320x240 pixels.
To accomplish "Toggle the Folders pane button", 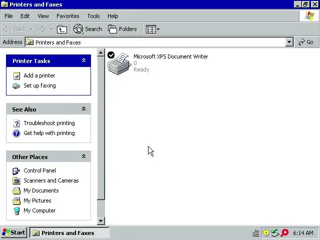I will click(122, 29).
